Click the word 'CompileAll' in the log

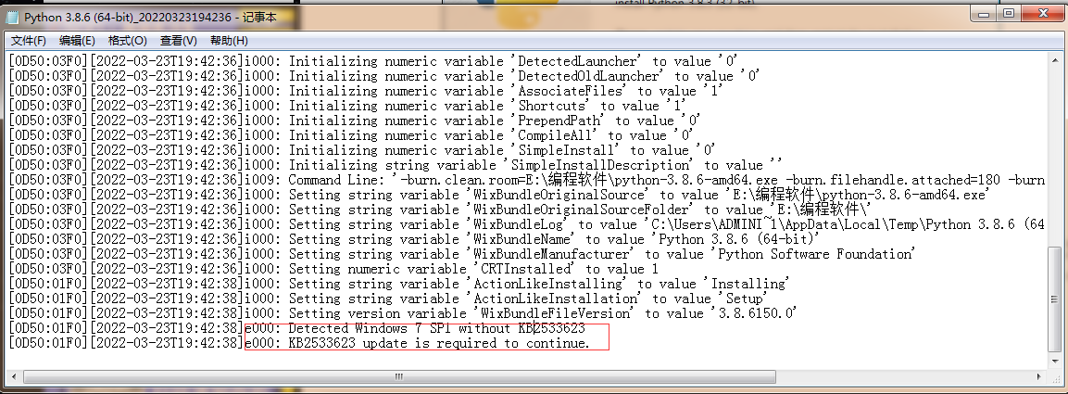pos(556,135)
